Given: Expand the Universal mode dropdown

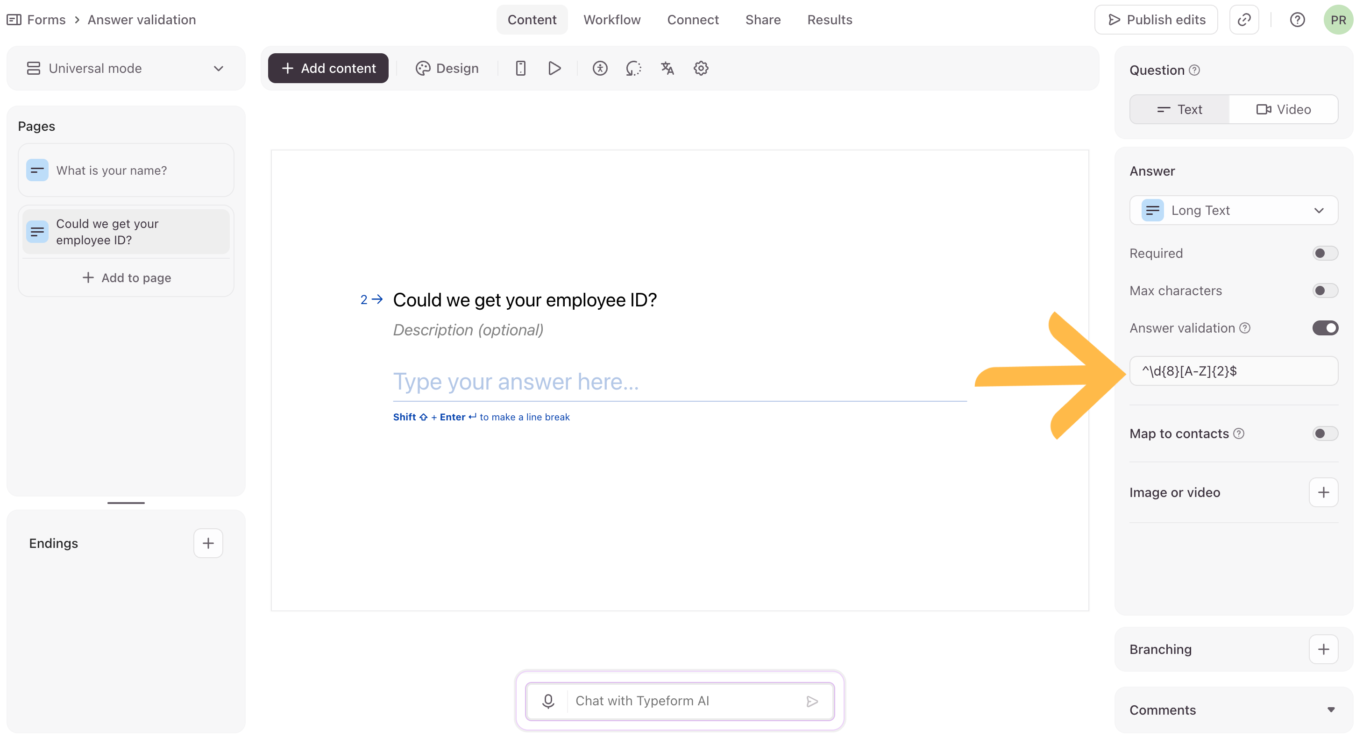Looking at the screenshot, I should pos(126,68).
